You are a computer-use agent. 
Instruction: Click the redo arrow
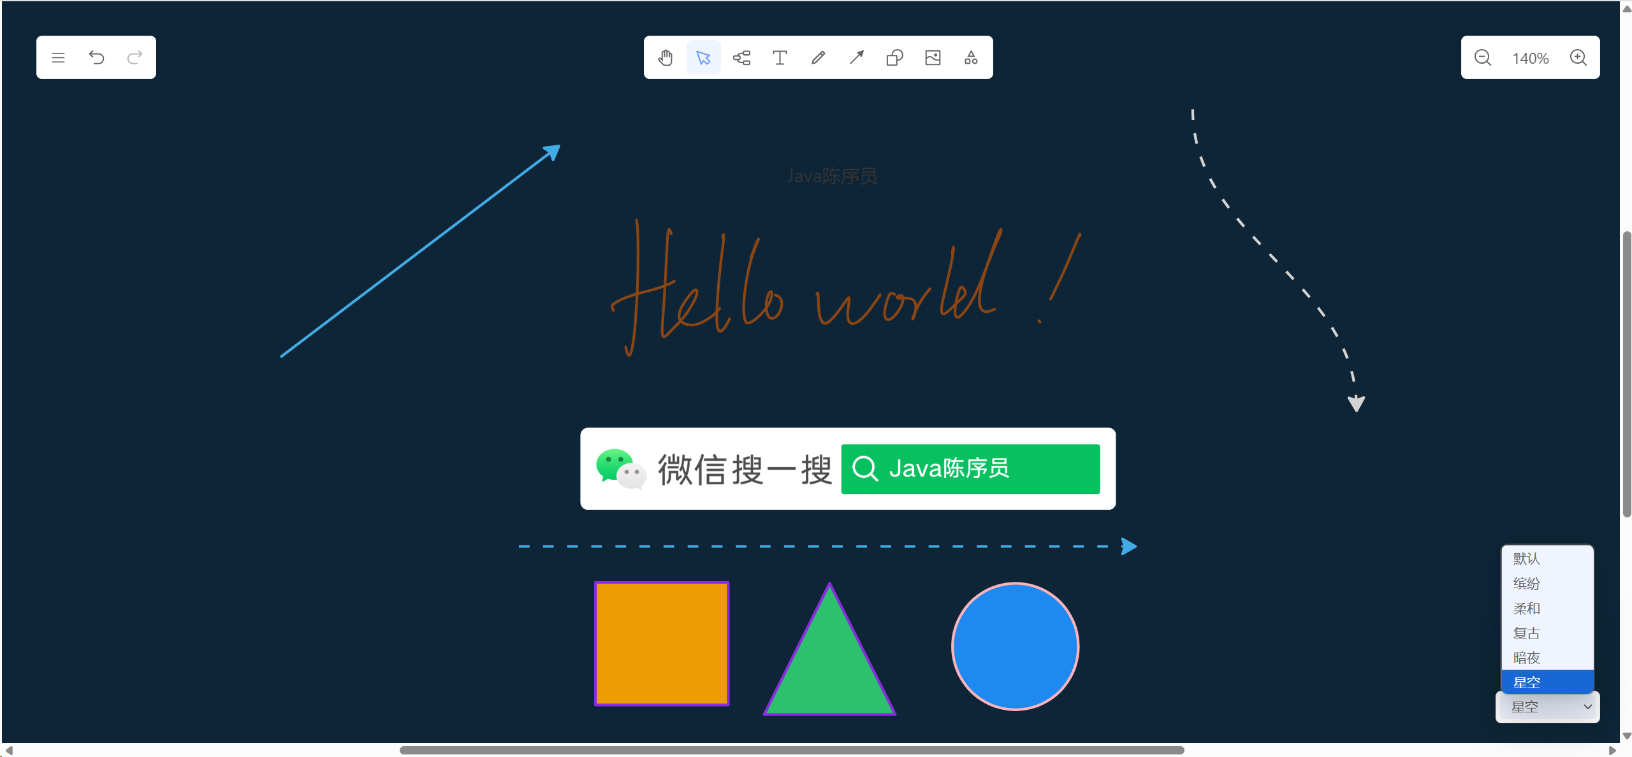pos(135,58)
